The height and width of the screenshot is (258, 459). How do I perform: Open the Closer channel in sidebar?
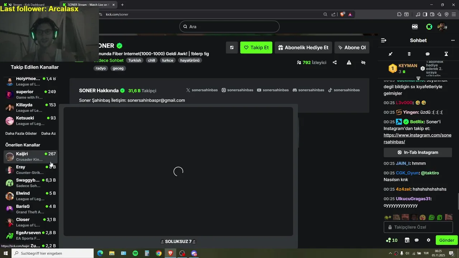pyautogui.click(x=30, y=222)
